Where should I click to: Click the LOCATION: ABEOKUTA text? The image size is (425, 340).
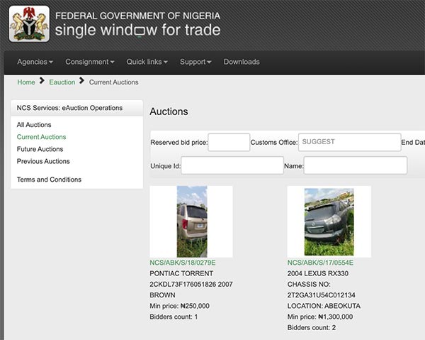[x=324, y=306]
